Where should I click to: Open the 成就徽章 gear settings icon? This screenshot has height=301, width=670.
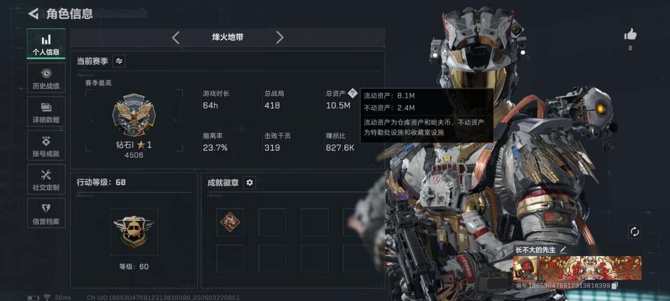pyautogui.click(x=250, y=182)
